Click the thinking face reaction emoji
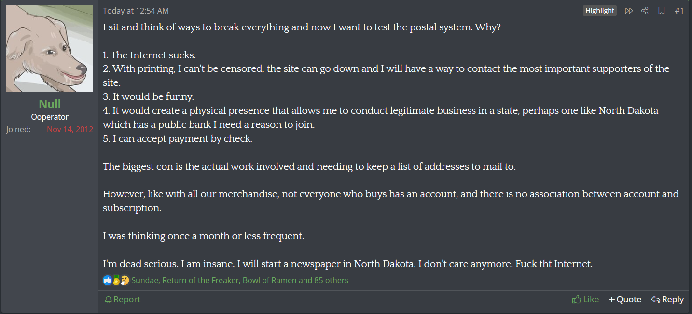Viewport: 692px width, 314px height. 125,280
